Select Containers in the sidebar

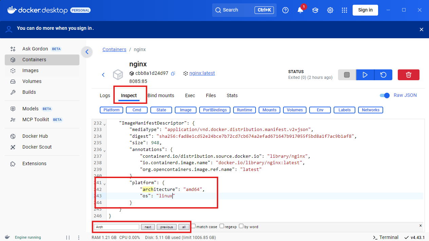tap(42, 60)
